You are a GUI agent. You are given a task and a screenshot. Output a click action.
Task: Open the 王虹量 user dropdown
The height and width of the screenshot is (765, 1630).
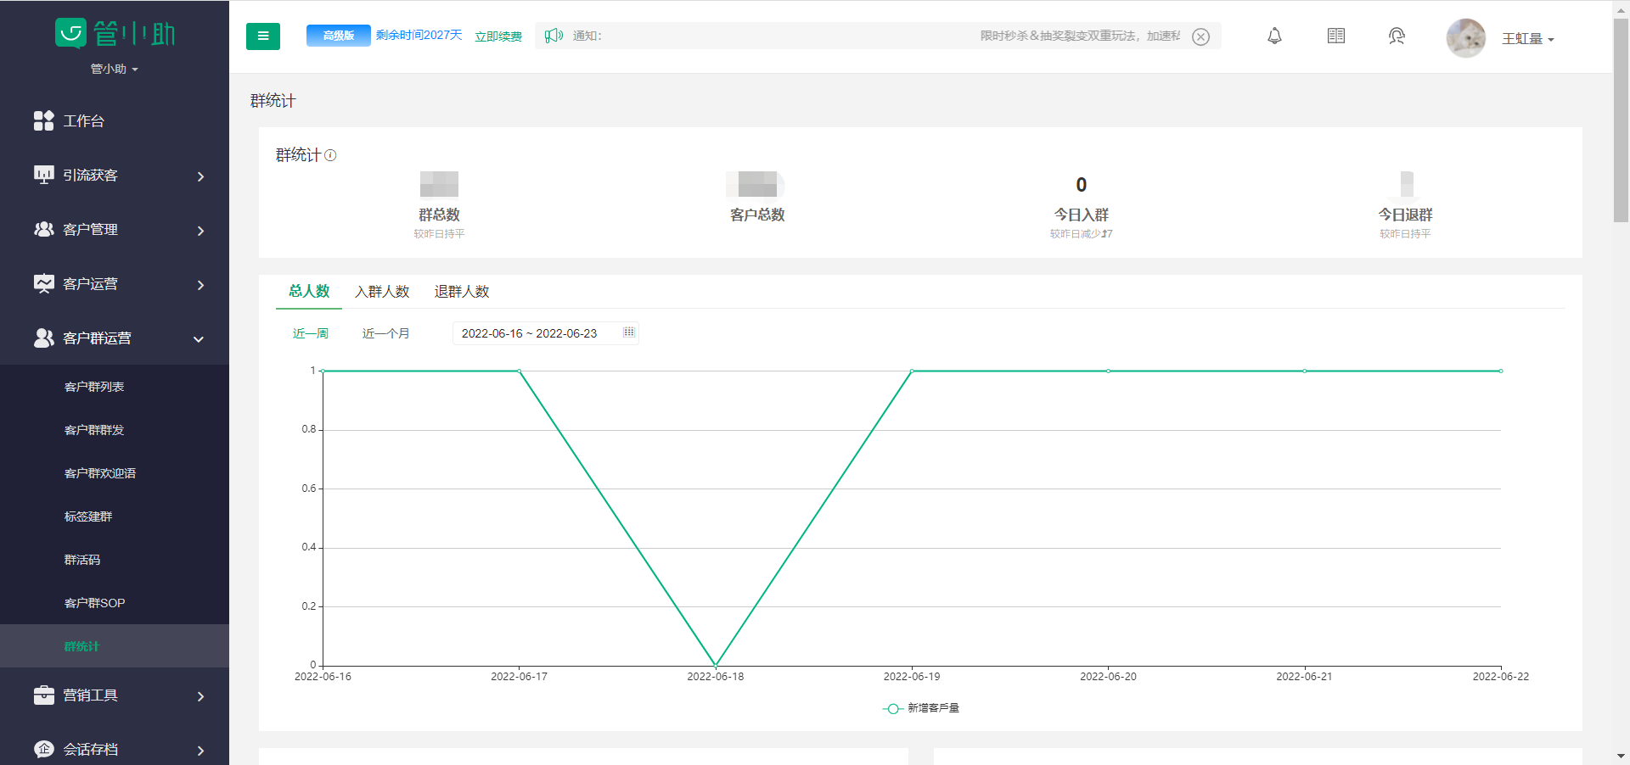pos(1527,39)
